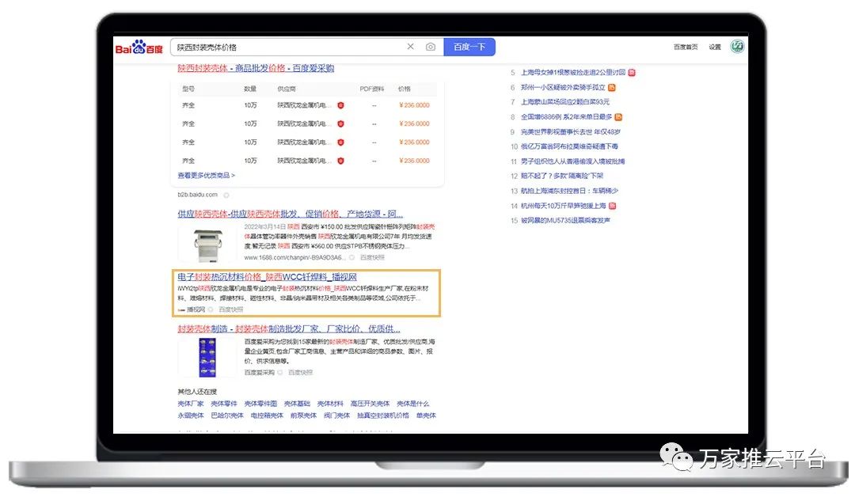Select related search 壳体厂家
855x497 pixels.
(190, 404)
